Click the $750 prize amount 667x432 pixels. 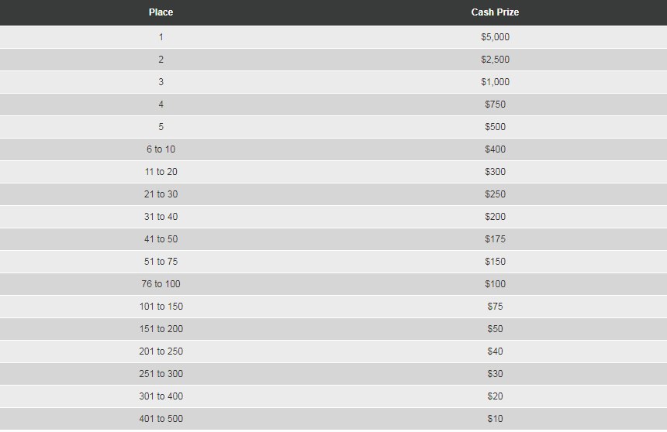point(495,104)
